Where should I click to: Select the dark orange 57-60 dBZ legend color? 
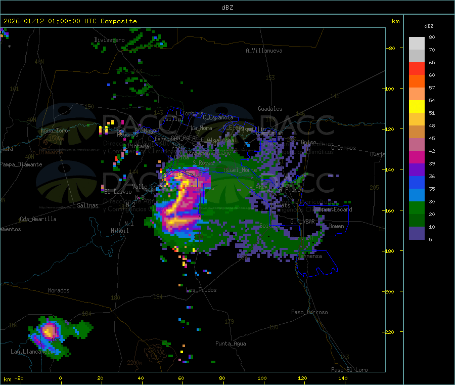coord(417,81)
